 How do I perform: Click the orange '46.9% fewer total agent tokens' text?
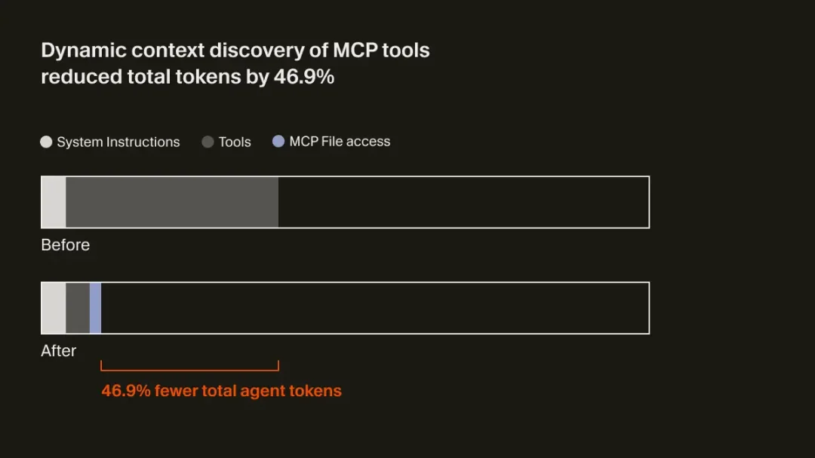coord(222,391)
